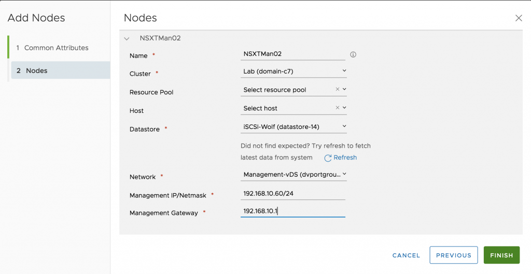Click the Refresh link text

point(345,157)
